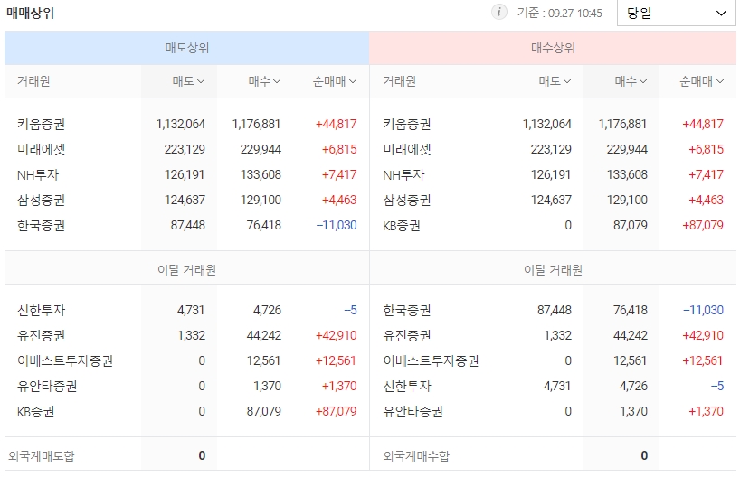740x477 pixels.
Task: Sort 매수상위 table by 매수 column
Action: click(631, 81)
